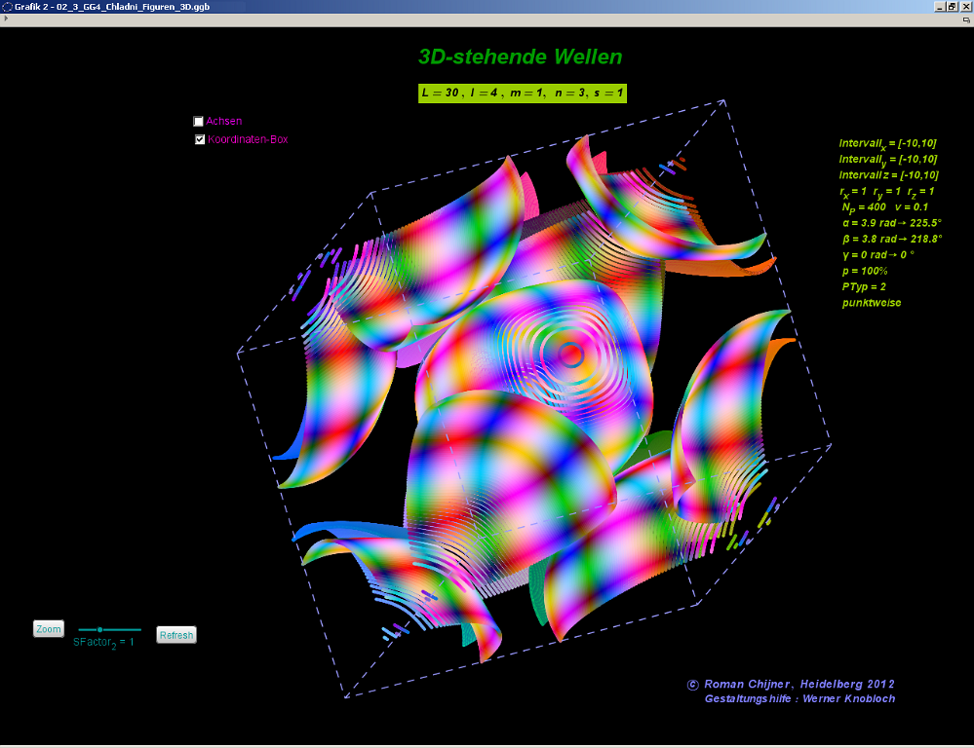The width and height of the screenshot is (974, 748).
Task: Select the SFactor₂ = 1 label
Action: (x=103, y=642)
